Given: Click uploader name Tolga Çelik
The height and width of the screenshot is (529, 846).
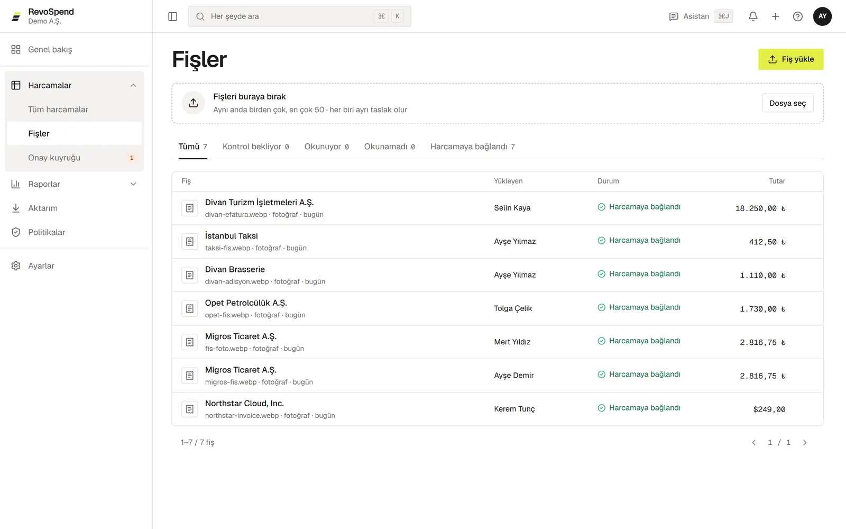Looking at the screenshot, I should [513, 308].
